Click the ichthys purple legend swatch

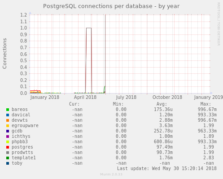pyautogui.click(x=8, y=136)
